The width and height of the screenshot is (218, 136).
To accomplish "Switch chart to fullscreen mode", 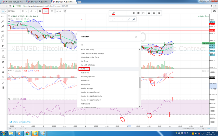I will tap(65, 11).
